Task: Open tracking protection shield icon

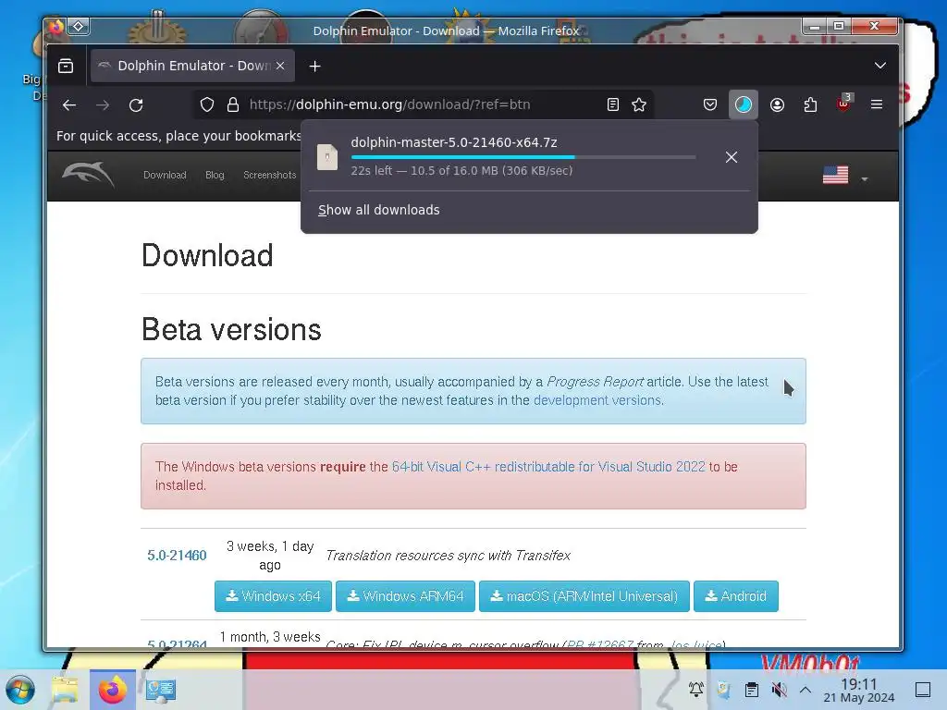Action: coord(207,105)
